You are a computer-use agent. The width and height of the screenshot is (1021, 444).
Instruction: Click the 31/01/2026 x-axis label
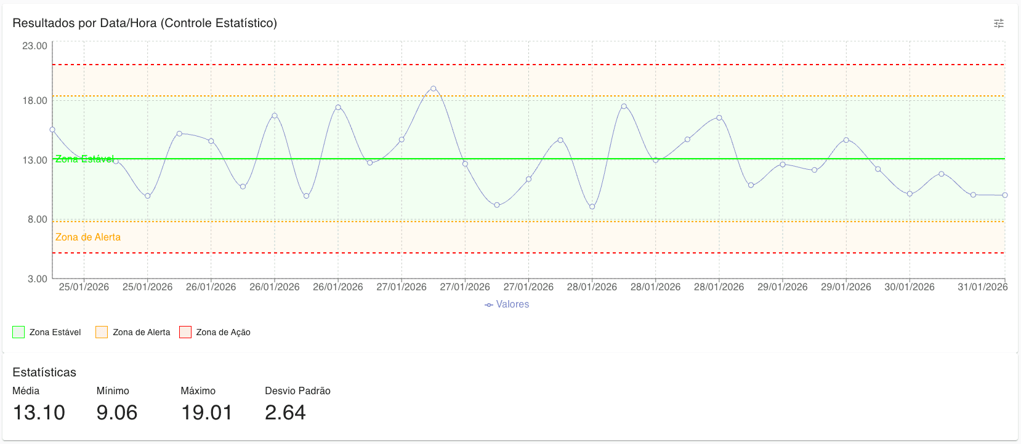coord(983,287)
